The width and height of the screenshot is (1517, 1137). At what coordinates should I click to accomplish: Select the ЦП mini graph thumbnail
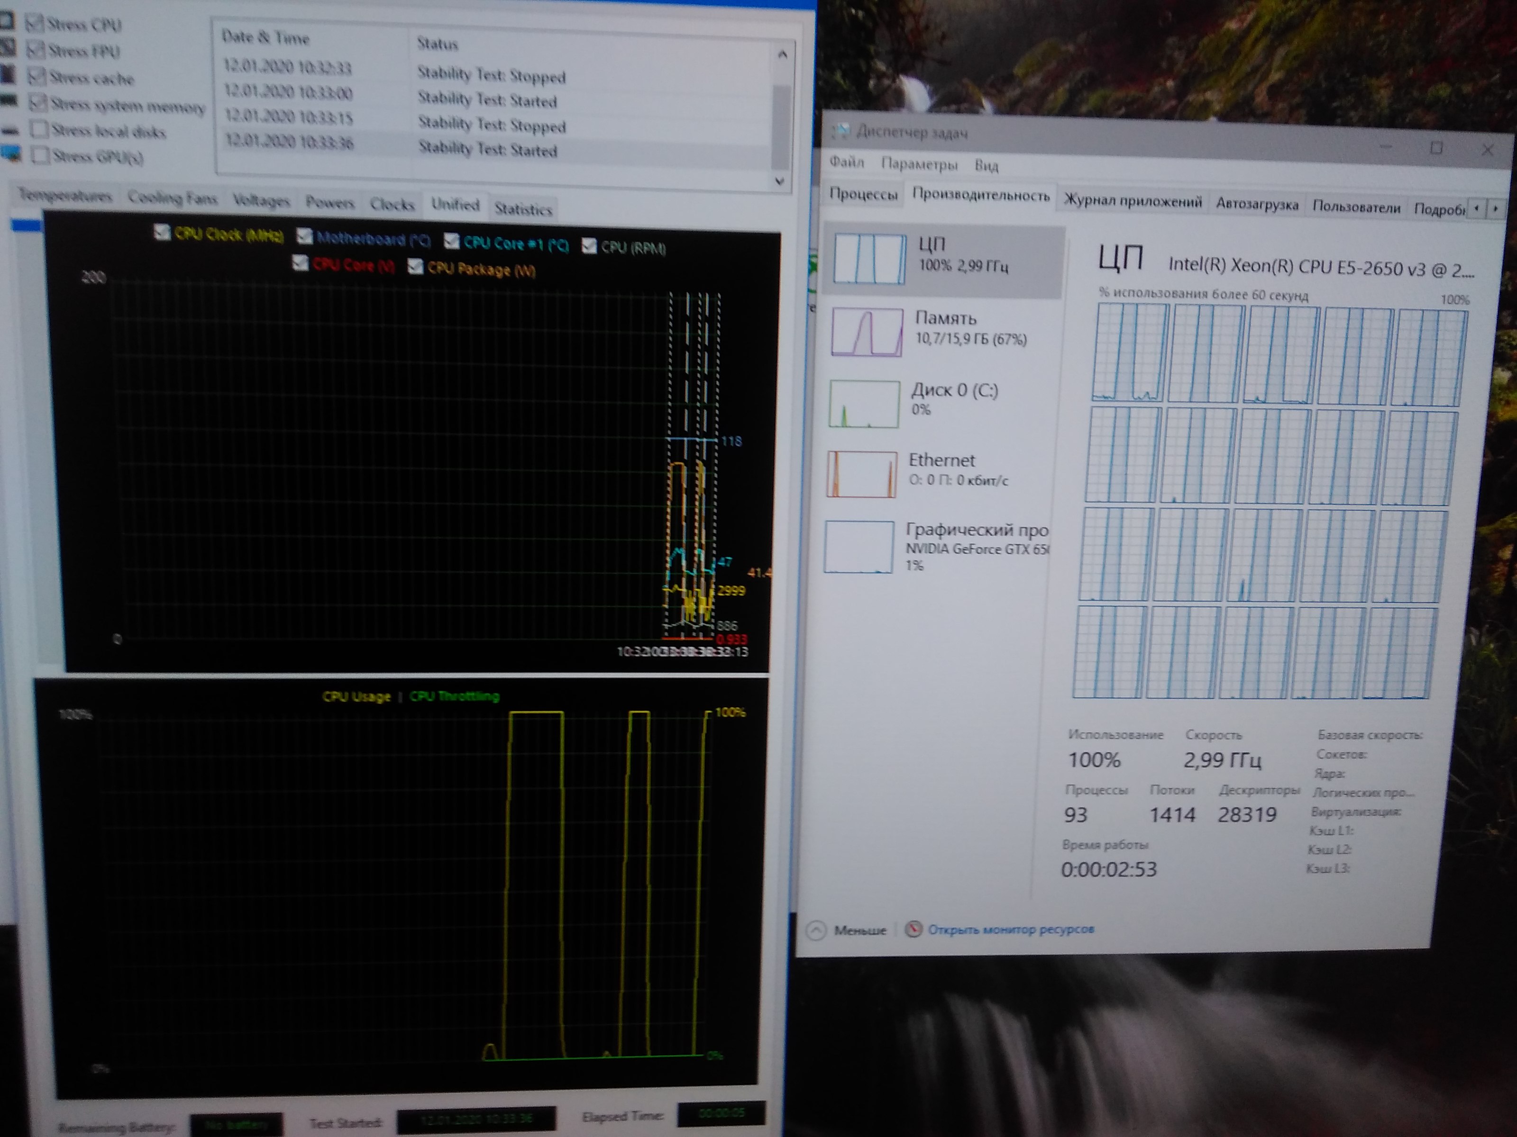869,259
